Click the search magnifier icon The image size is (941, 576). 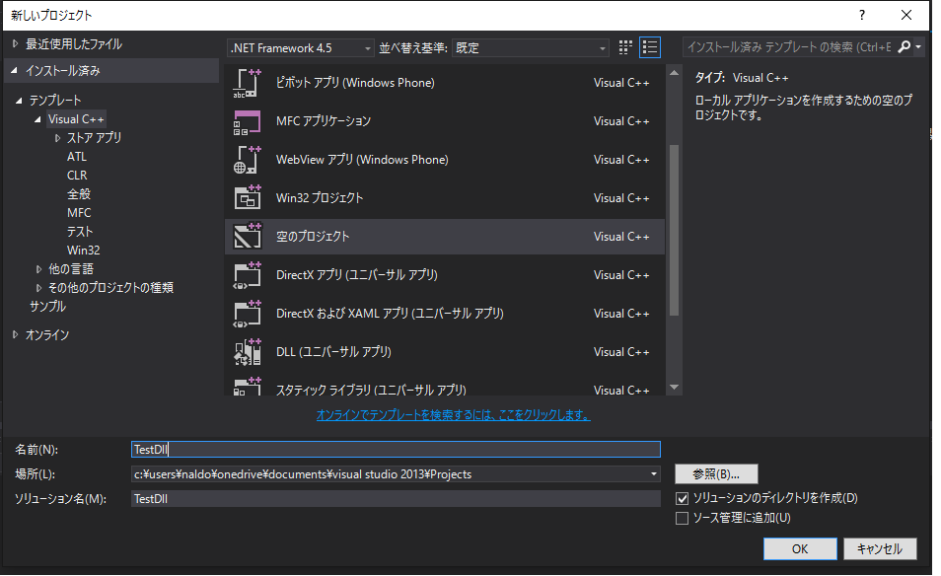click(905, 46)
